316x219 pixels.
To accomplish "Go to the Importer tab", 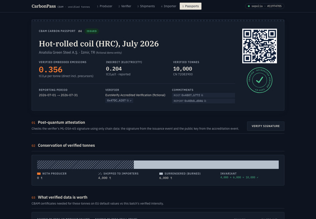I will pyautogui.click(x=169, y=6).
